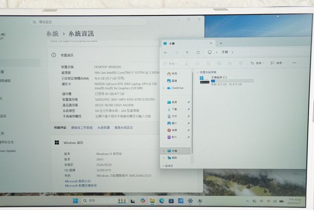Expand OneDrive in the navigation pane
Screen dimensions: 314x210
pos(164,88)
